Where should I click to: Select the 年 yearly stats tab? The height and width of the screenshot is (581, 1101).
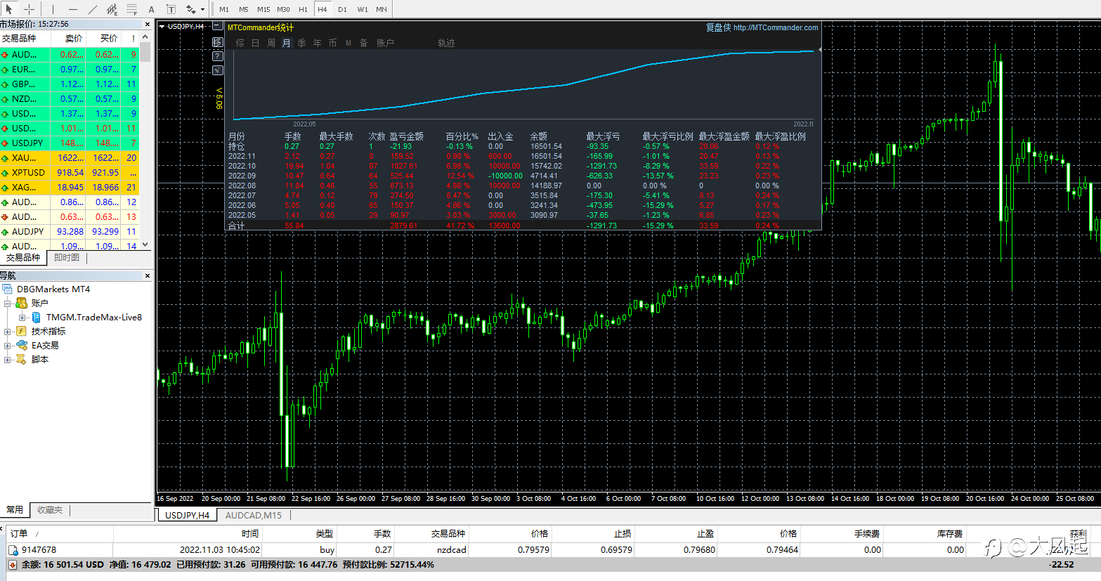(x=318, y=43)
